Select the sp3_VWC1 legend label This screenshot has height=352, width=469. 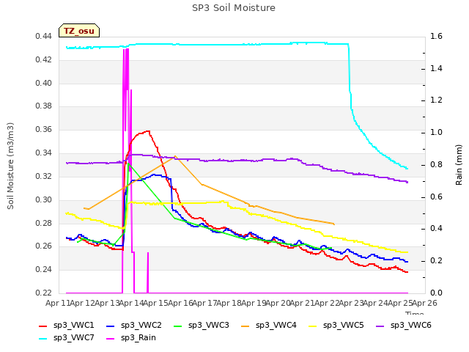point(73,326)
